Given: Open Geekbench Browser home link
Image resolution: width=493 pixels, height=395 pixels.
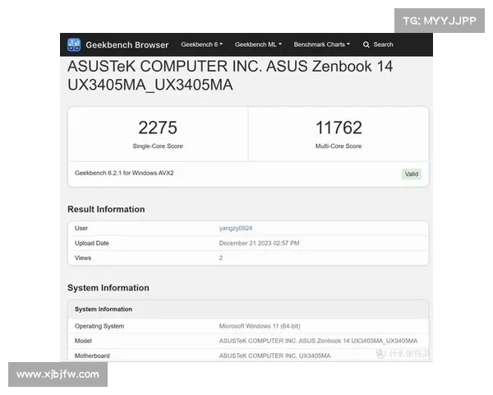Looking at the screenshot, I should click(x=127, y=45).
